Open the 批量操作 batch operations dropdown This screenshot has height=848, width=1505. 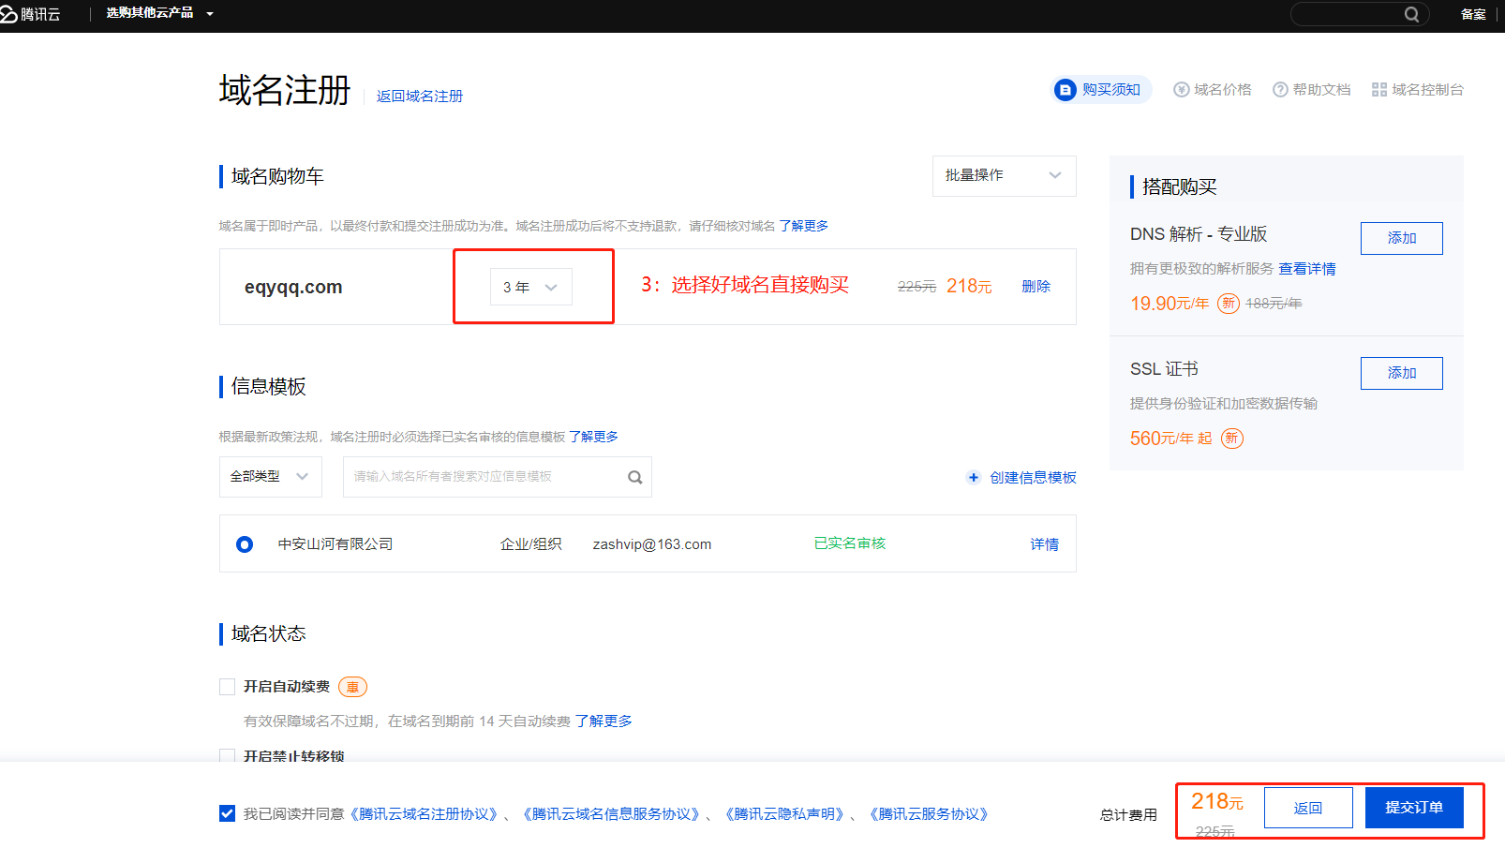click(x=1004, y=176)
